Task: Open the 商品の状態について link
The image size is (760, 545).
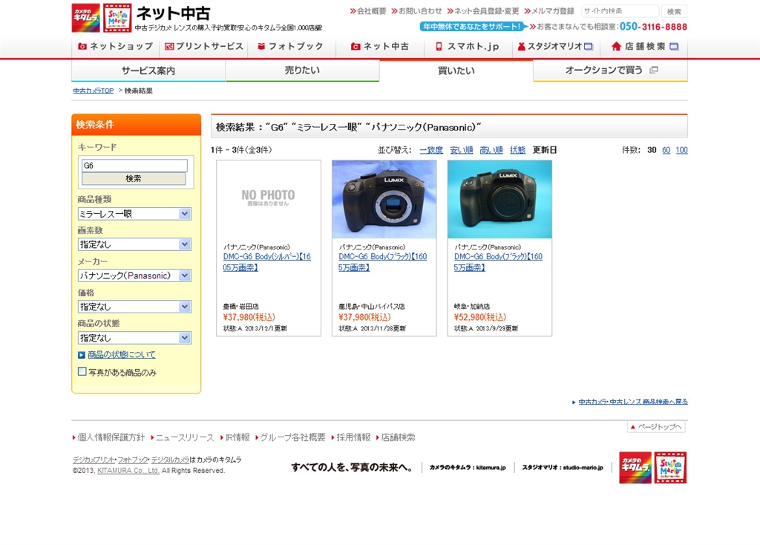Action: [x=122, y=355]
